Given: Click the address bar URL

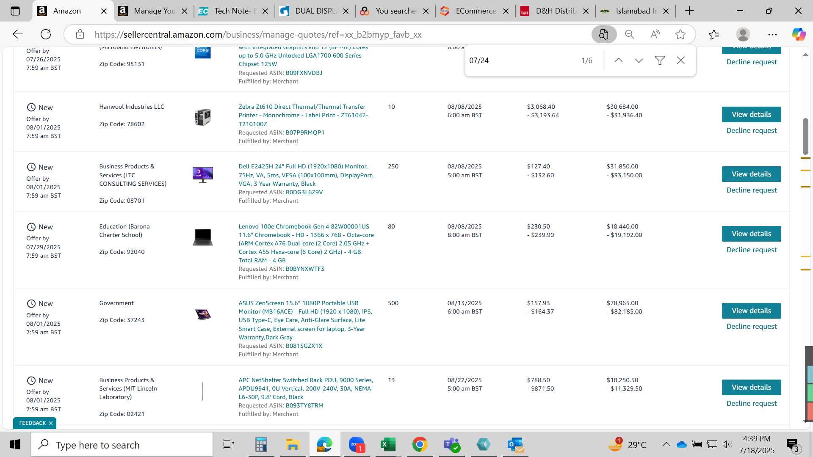Looking at the screenshot, I should [258, 35].
